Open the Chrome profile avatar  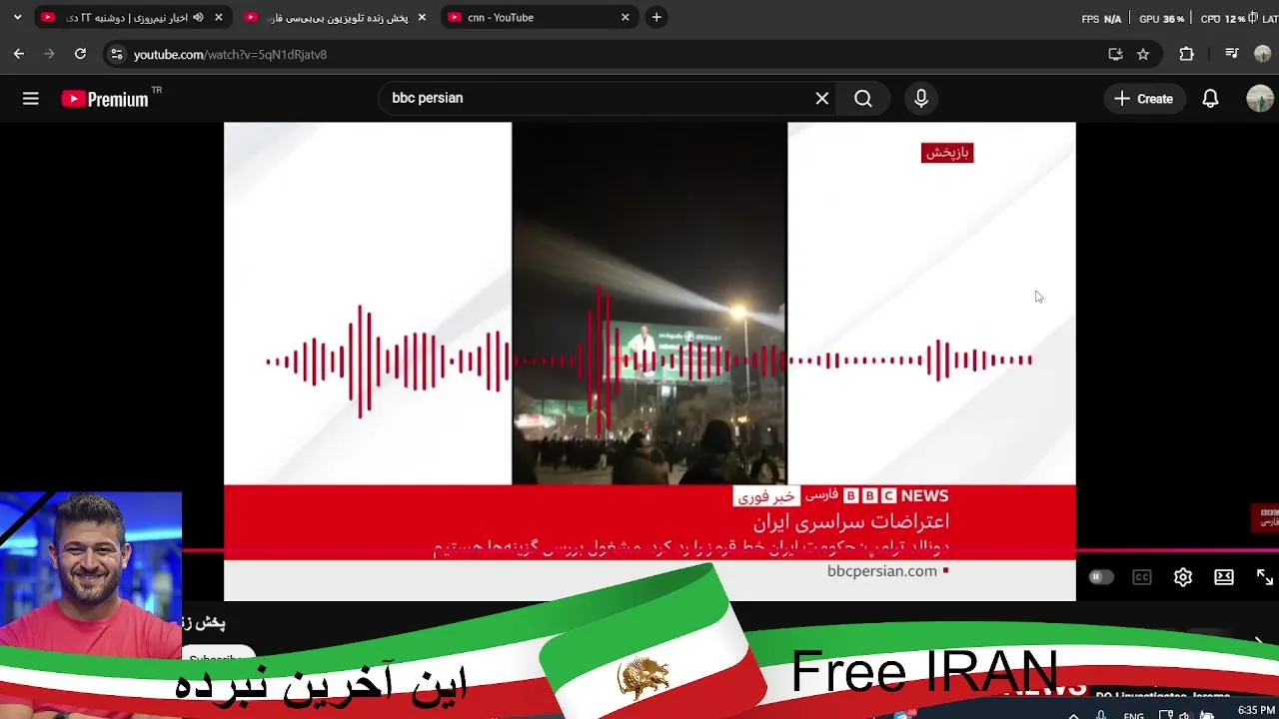pos(1262,54)
